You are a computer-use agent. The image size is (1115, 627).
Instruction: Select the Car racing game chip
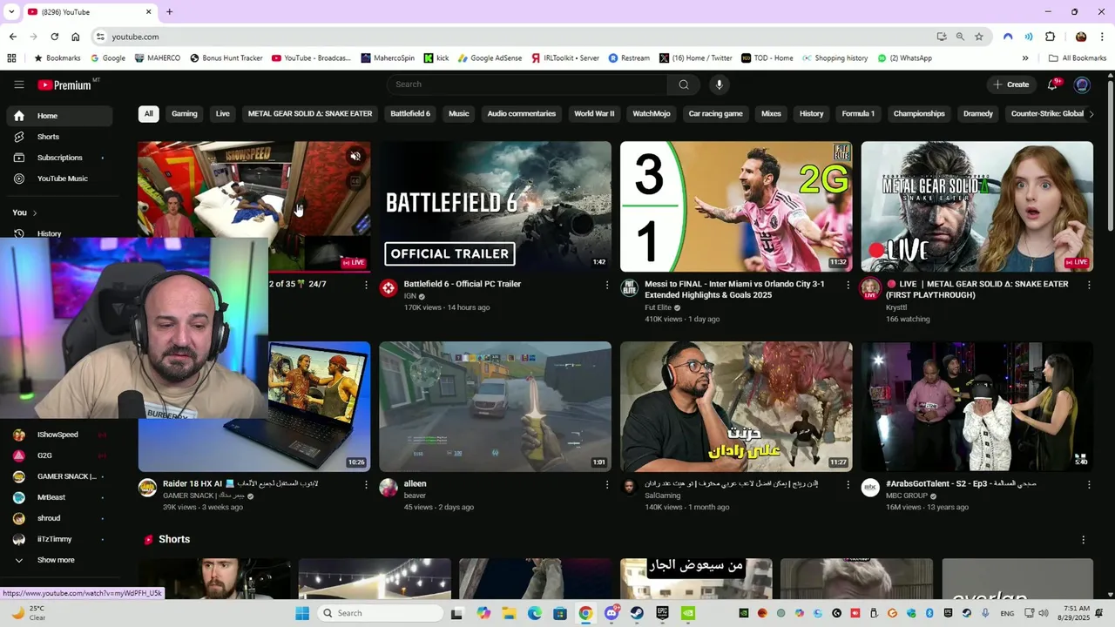pyautogui.click(x=716, y=114)
